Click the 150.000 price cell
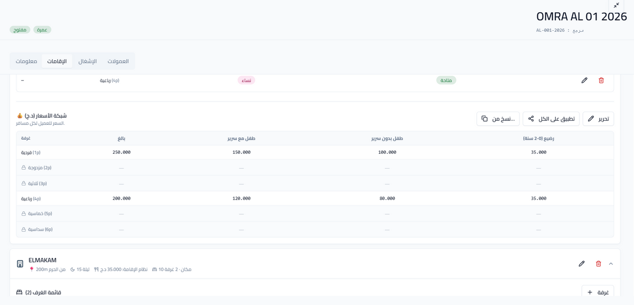Screen dimensions: 634x305 (241, 152)
